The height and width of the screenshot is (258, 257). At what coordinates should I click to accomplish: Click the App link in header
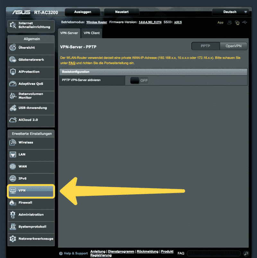point(220,22)
